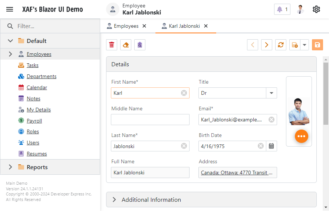Click the Calendar icon in the sidebar
Image resolution: width=329 pixels, height=211 pixels.
click(x=21, y=87)
